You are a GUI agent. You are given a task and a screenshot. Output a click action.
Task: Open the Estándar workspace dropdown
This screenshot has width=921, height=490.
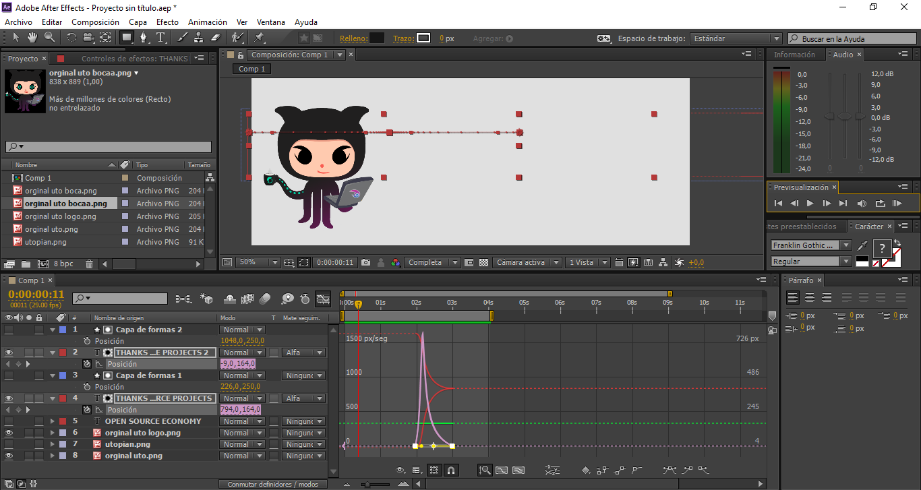tap(736, 38)
